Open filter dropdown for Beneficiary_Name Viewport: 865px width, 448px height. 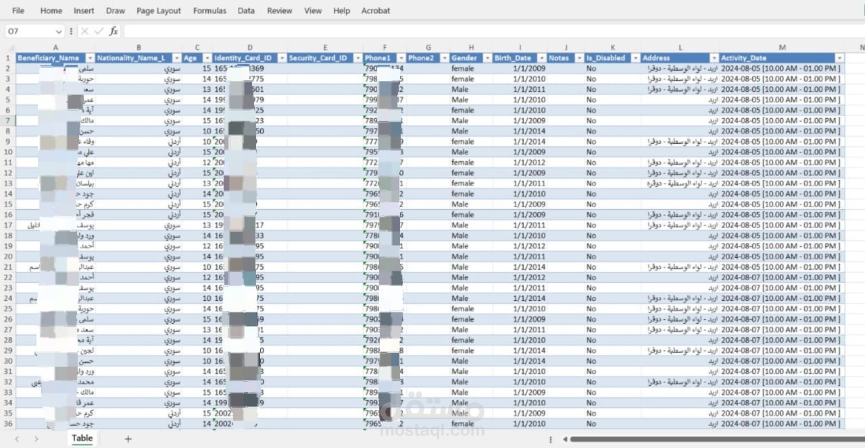[90, 58]
